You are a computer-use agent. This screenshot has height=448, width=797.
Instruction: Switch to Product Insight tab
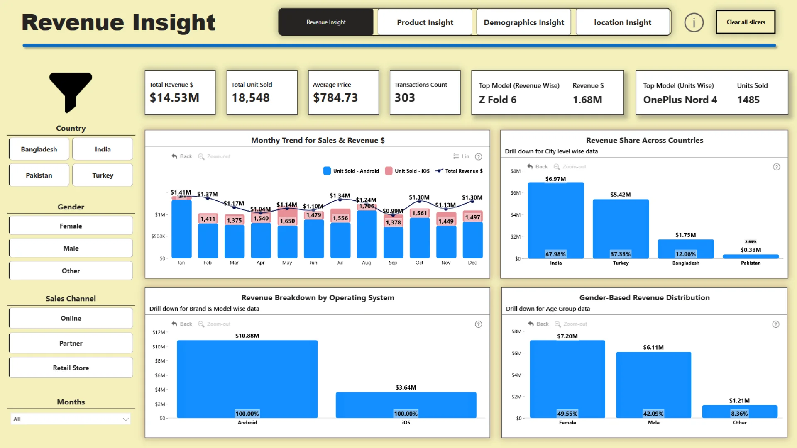pos(425,22)
